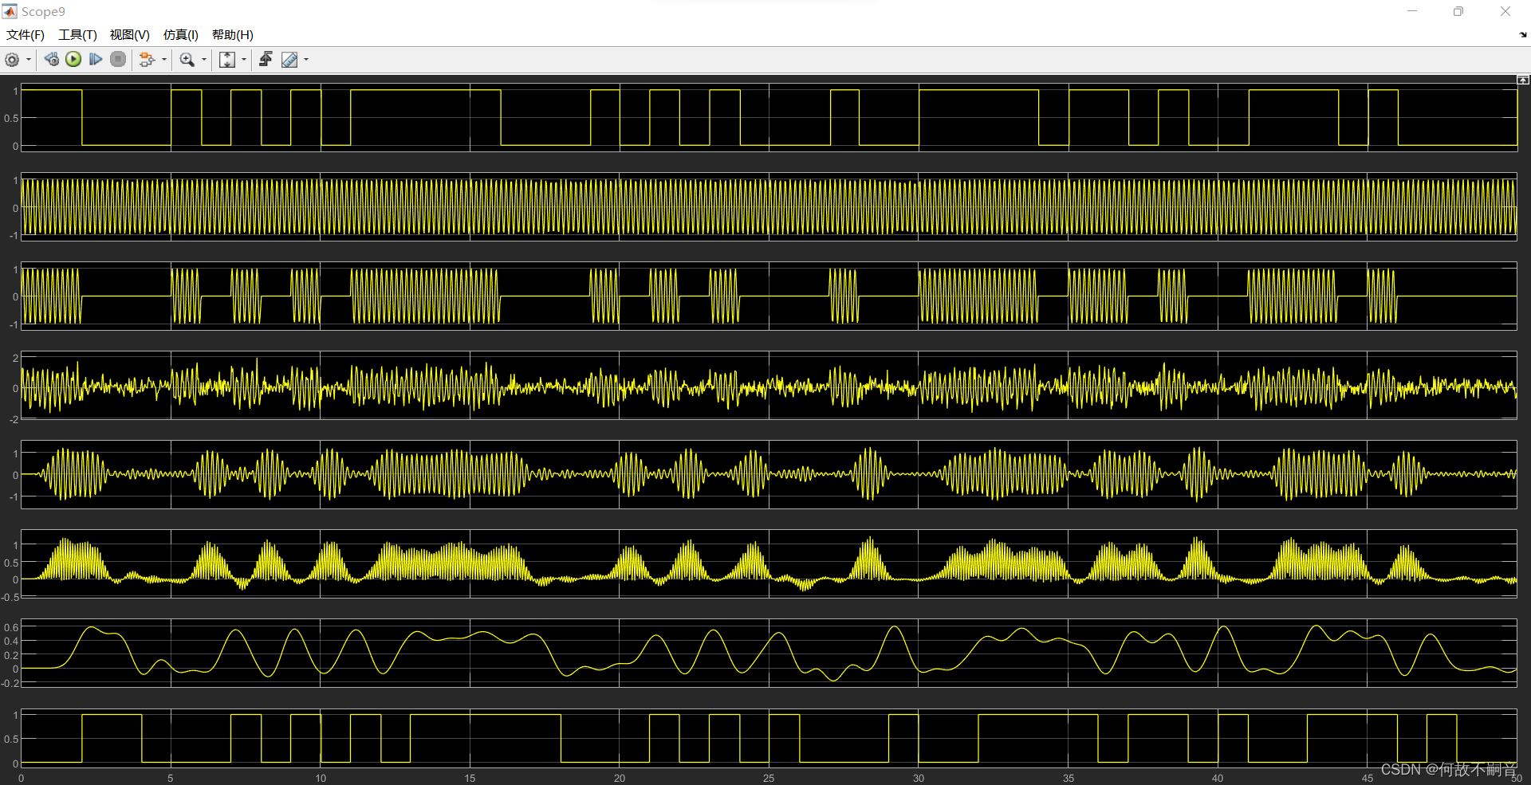Image resolution: width=1531 pixels, height=785 pixels.
Task: Open the 帮助(H) menu
Action: [x=233, y=34]
